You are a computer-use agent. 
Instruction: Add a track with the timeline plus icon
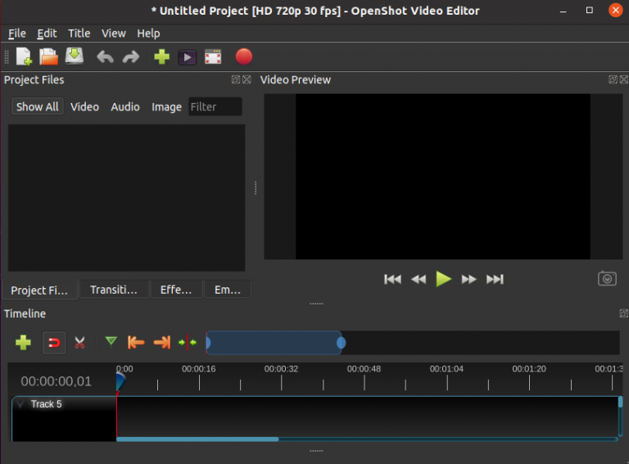(x=24, y=342)
